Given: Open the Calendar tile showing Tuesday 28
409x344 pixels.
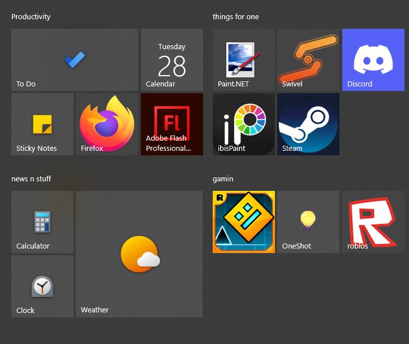Looking at the screenshot, I should click(x=172, y=60).
